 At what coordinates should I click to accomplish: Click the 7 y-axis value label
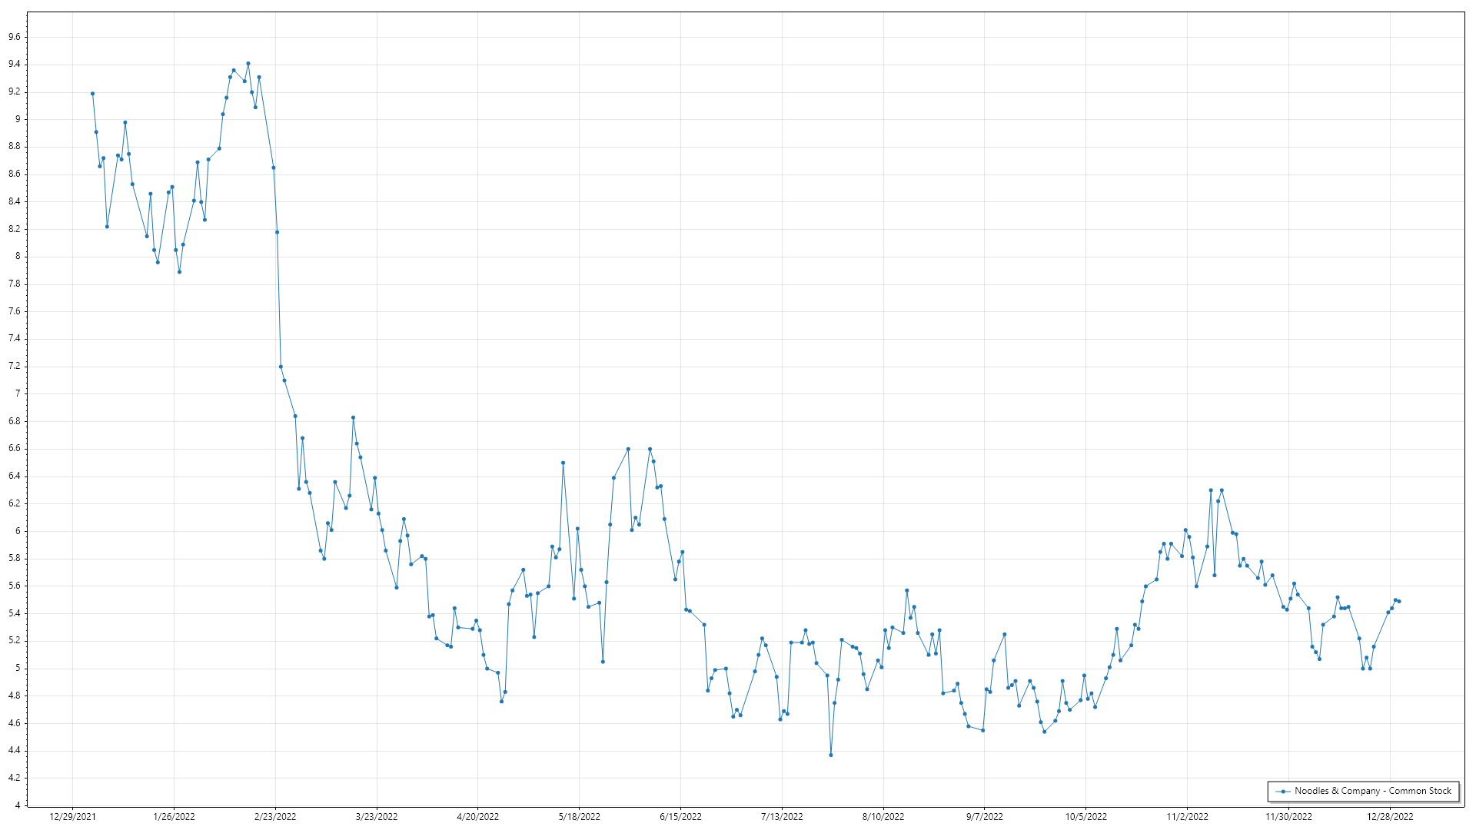[x=18, y=393]
